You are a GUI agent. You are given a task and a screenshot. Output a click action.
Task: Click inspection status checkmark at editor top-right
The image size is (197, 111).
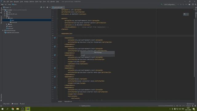pos(194,10)
